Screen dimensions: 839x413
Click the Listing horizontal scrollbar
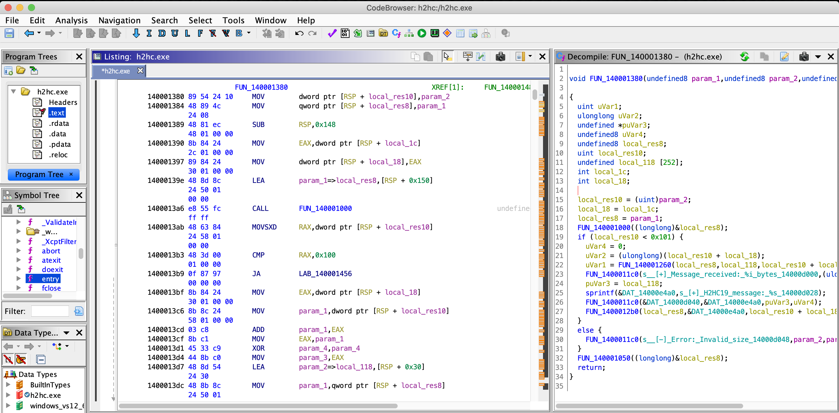(x=258, y=406)
